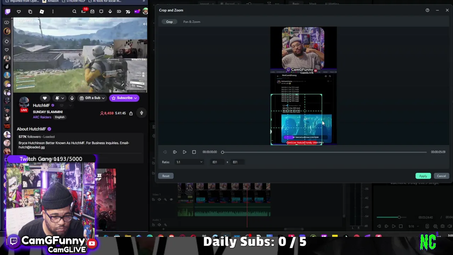The height and width of the screenshot is (255, 453).
Task: Play the crop preview
Action: [x=184, y=152]
